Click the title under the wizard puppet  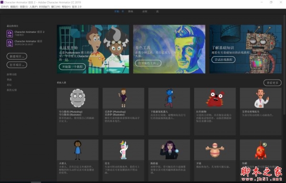click(154, 163)
